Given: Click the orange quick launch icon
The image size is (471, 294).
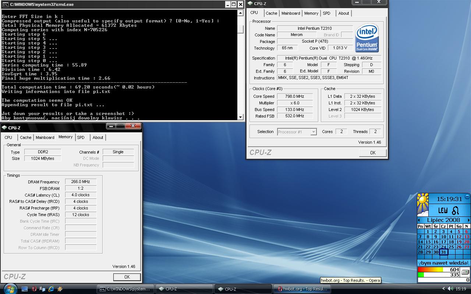Looking at the screenshot, I should (60, 289).
